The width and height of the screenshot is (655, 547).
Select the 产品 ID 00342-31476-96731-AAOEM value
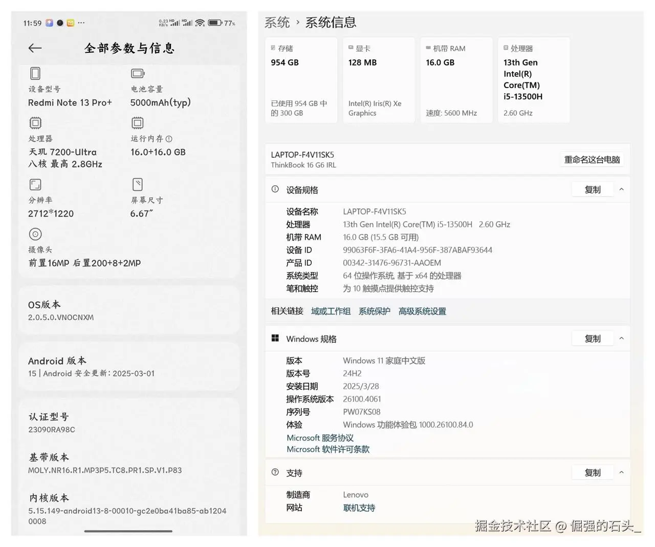point(392,263)
